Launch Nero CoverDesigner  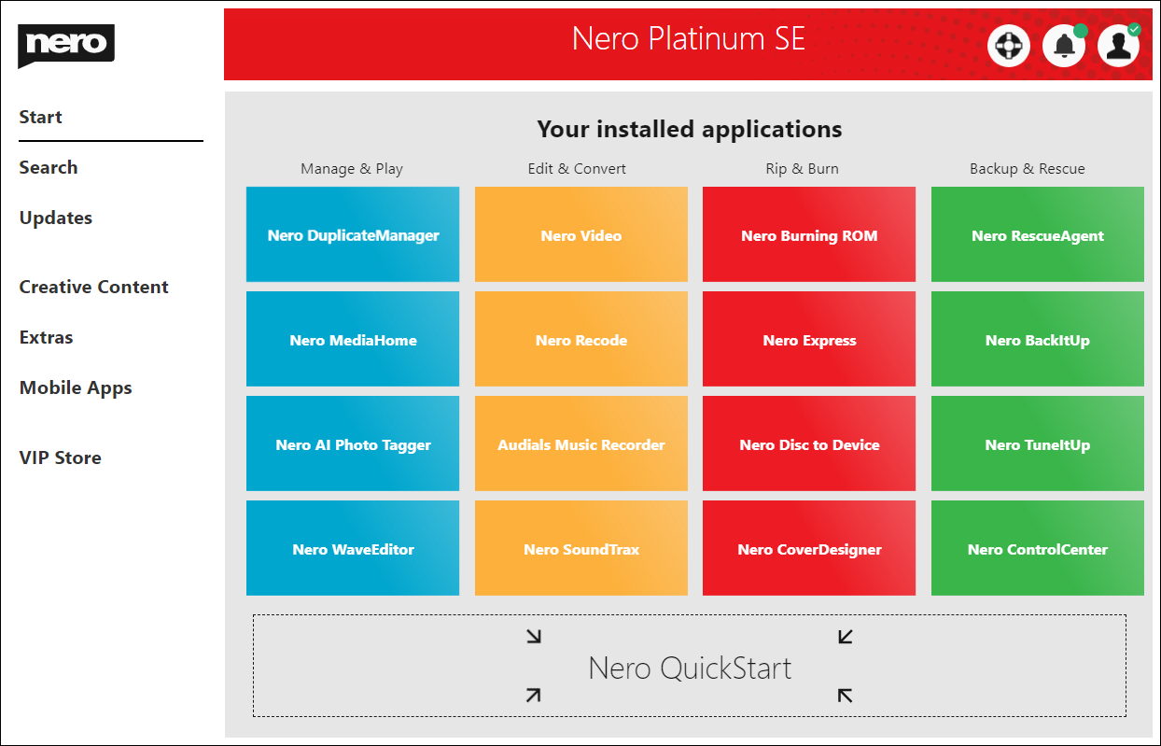(809, 549)
